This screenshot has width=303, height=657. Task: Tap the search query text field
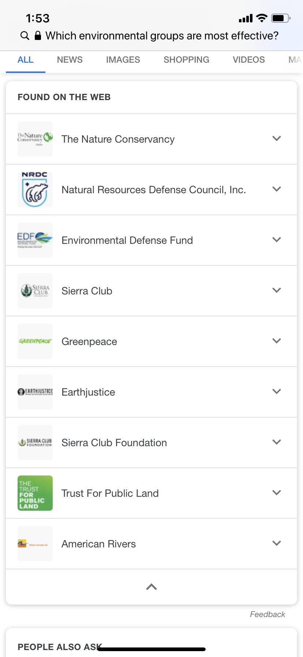click(x=162, y=36)
